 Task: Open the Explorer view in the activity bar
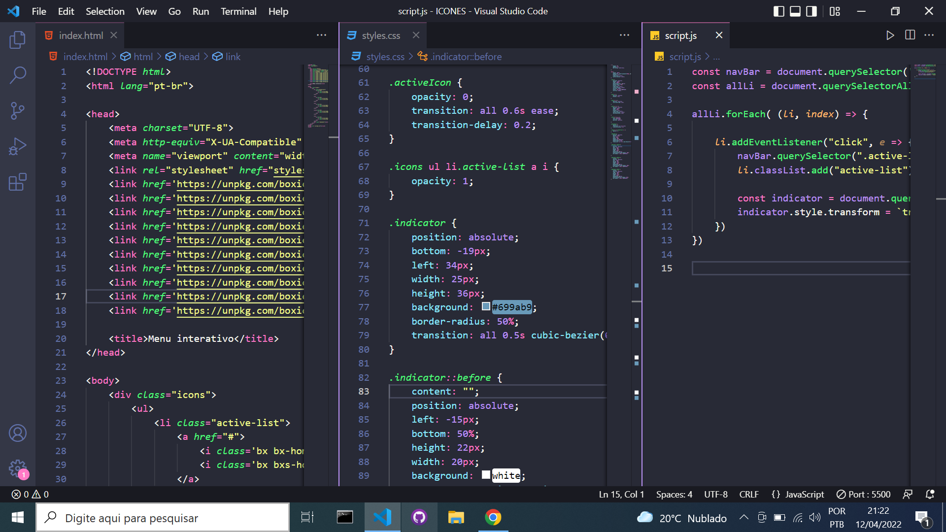point(18,40)
